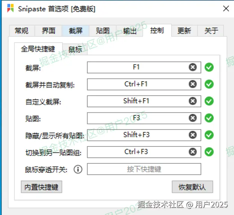Click green checkmark beside 截屏 row
The height and width of the screenshot is (215, 234).
(209, 67)
